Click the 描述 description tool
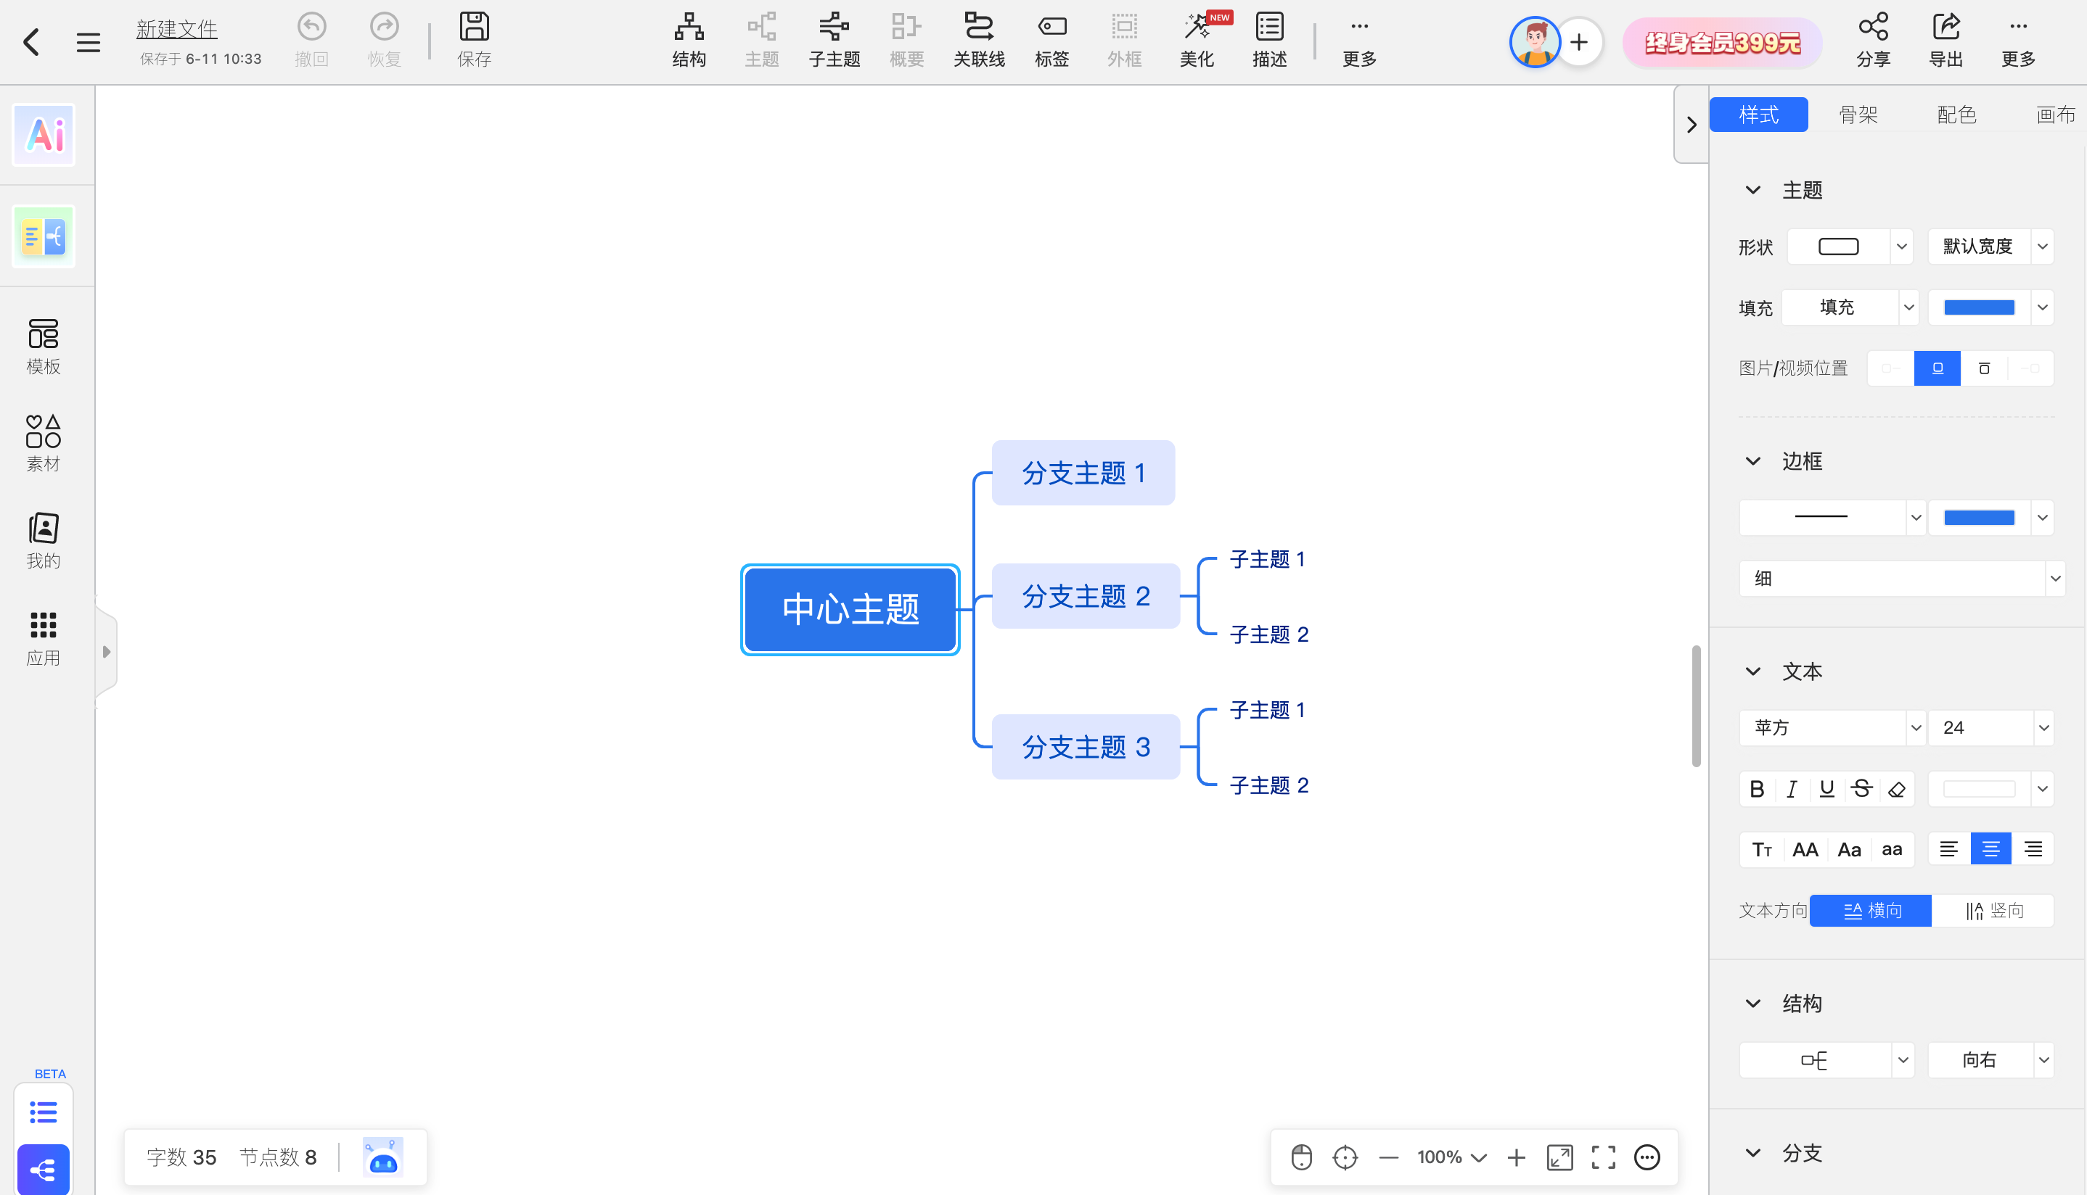 (x=1268, y=38)
